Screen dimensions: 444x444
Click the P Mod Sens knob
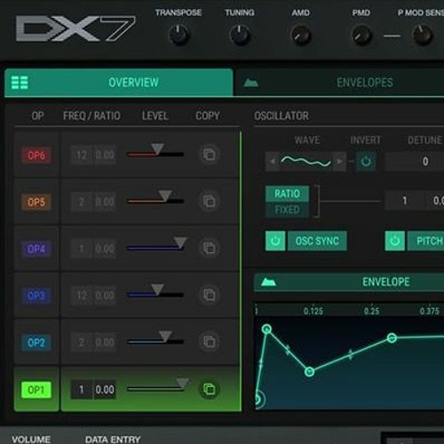tap(423, 35)
